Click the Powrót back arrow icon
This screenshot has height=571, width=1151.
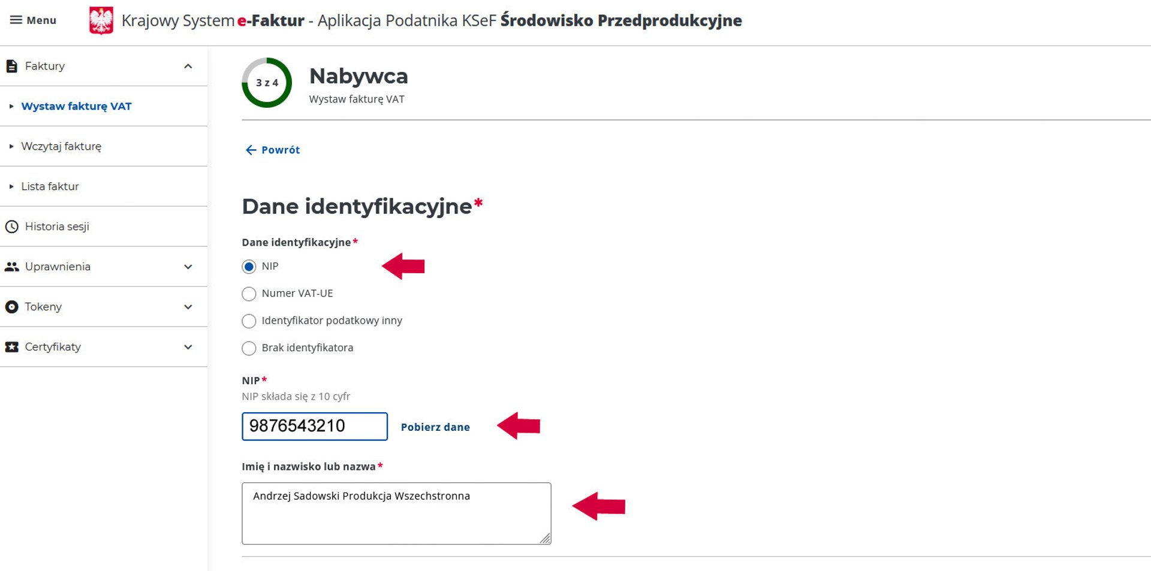click(x=251, y=150)
